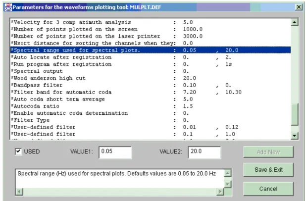Select 'User-defined filter' row with 0.01, 0.12
Viewport: 306px width, 201px height.
click(151, 127)
